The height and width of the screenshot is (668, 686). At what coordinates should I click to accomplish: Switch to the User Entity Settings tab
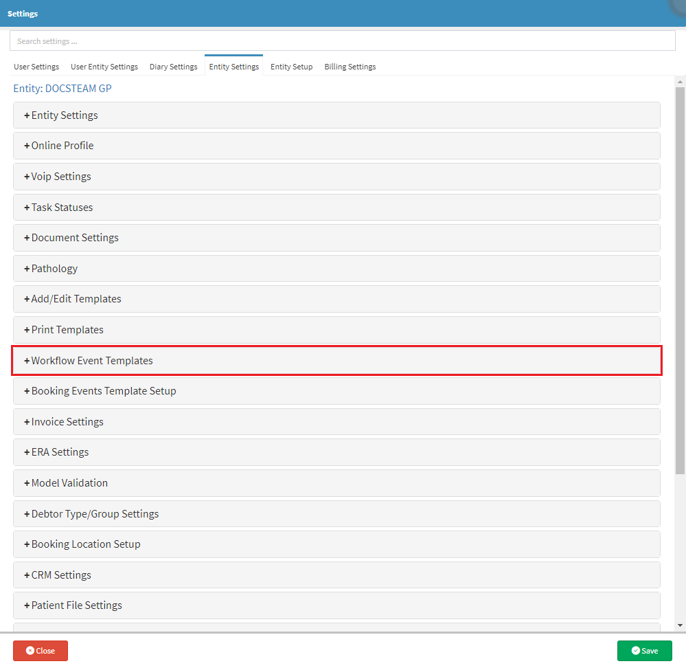[x=104, y=67]
